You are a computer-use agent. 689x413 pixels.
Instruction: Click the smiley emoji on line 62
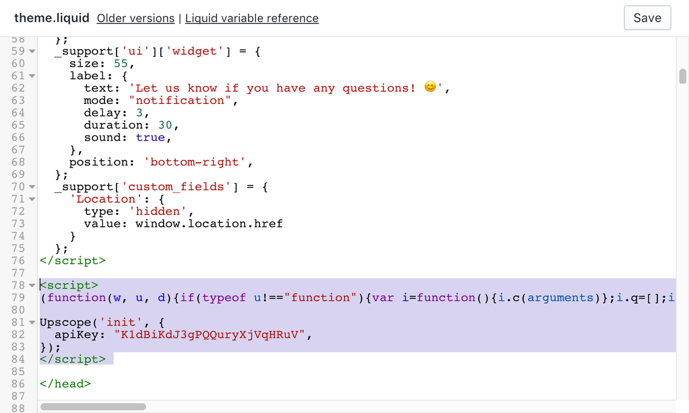[x=429, y=87]
